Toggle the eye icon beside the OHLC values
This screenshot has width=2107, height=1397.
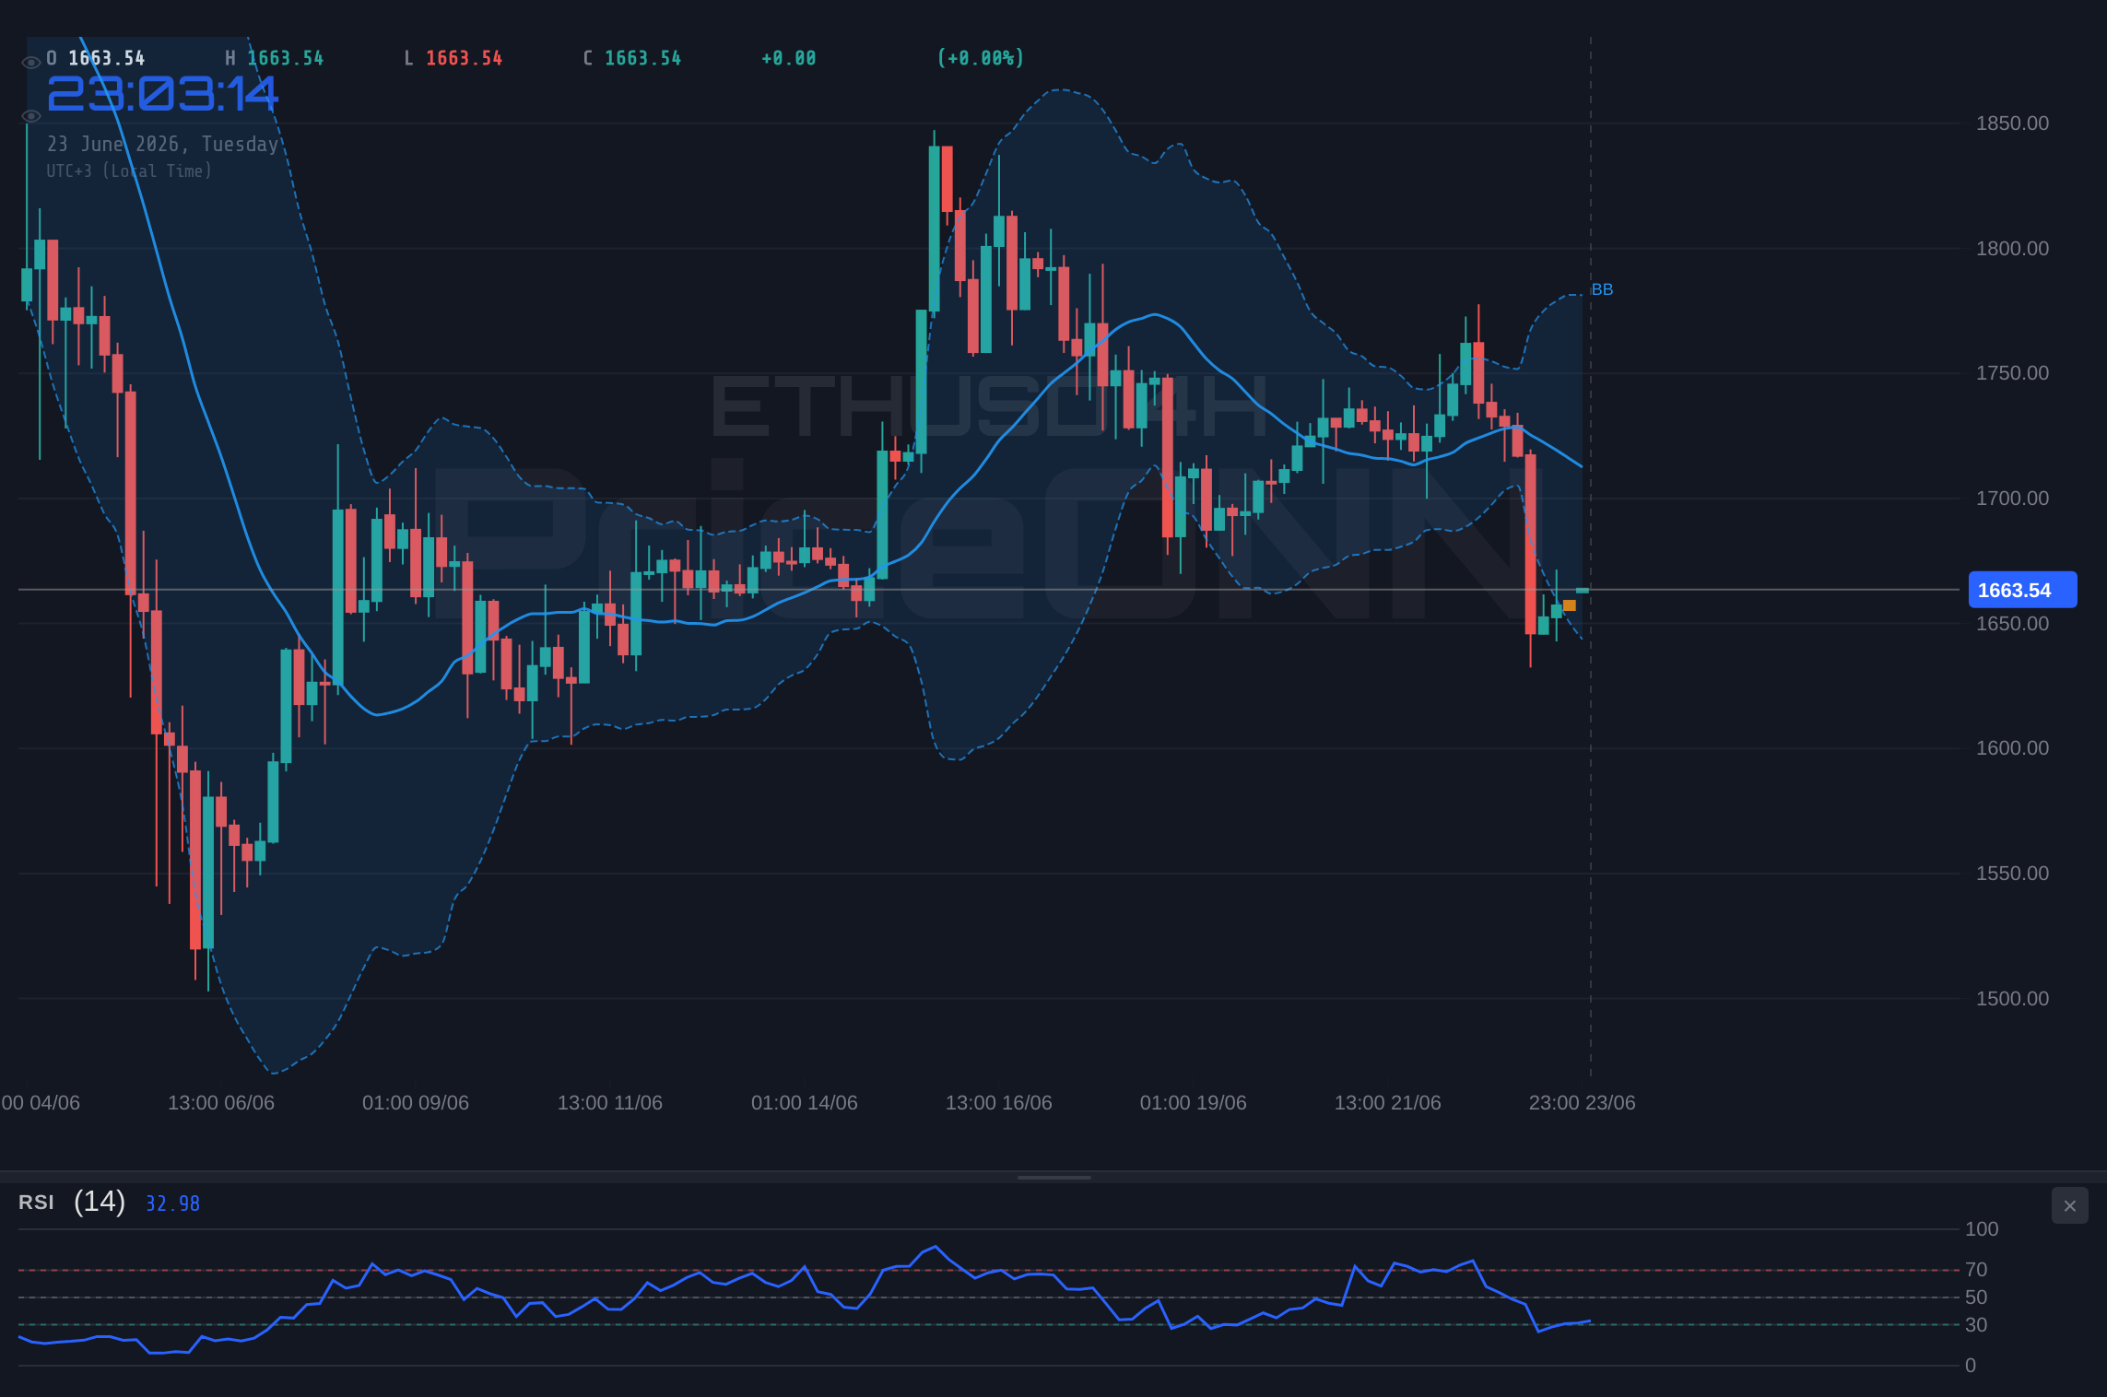(x=30, y=63)
